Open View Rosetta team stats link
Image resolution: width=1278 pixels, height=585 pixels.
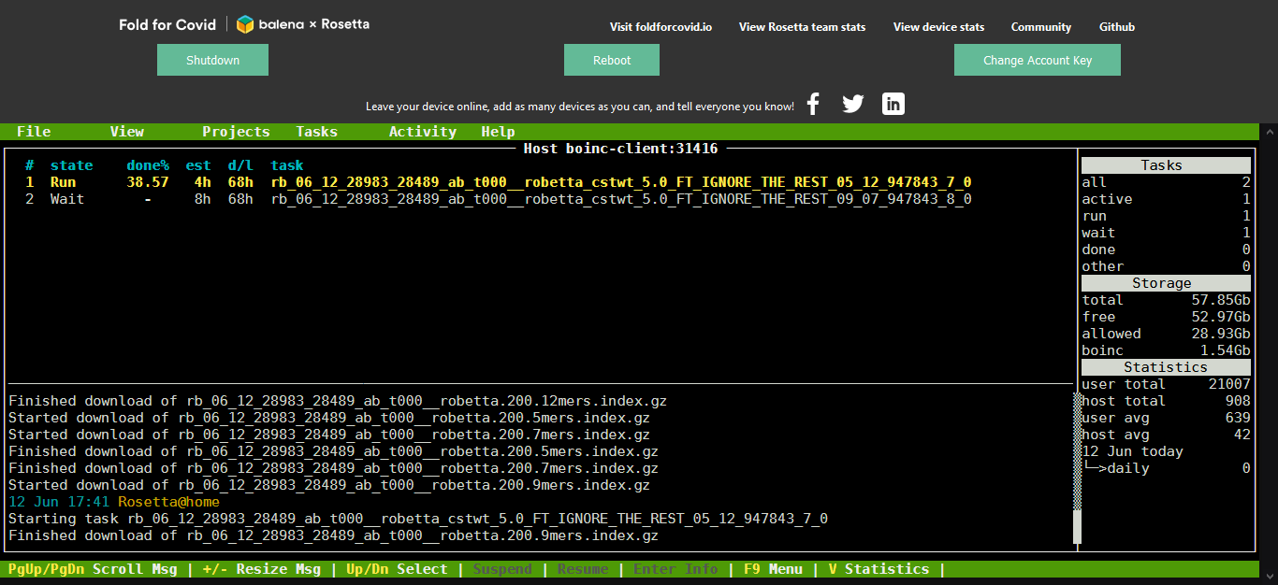(x=802, y=27)
